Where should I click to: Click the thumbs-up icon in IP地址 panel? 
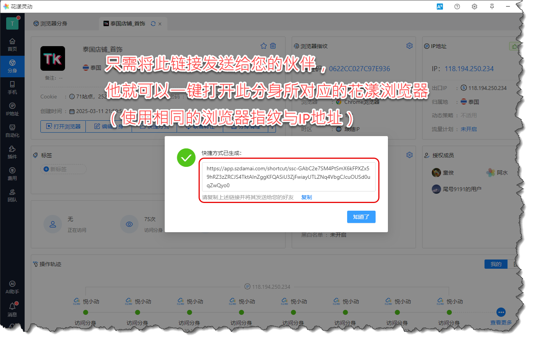(514, 46)
